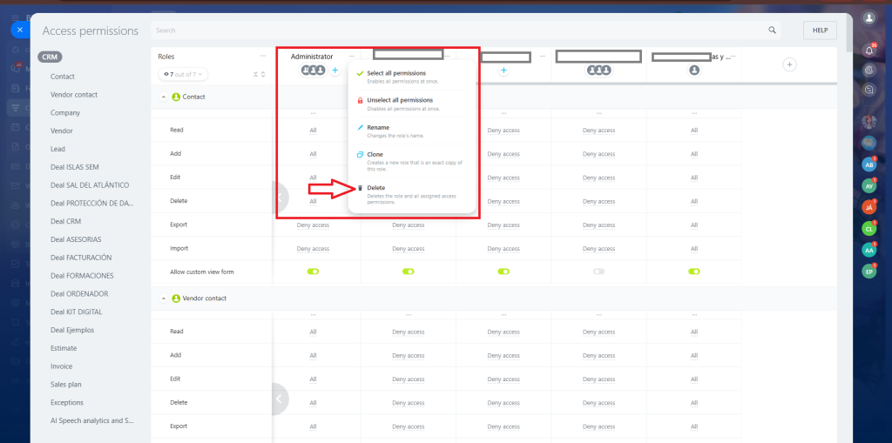Collapse the Contact permissions section
Screen dimensions: 892x443
coord(164,97)
